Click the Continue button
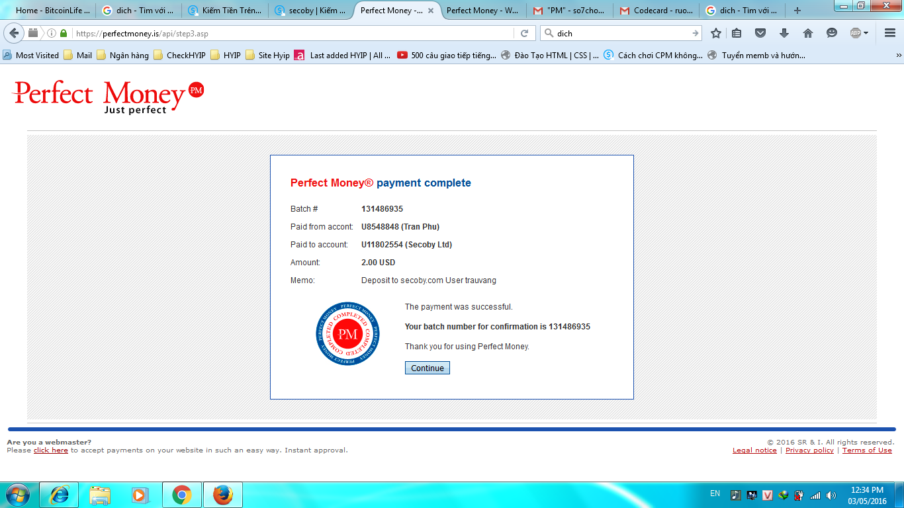Image resolution: width=904 pixels, height=508 pixels. pyautogui.click(x=428, y=368)
